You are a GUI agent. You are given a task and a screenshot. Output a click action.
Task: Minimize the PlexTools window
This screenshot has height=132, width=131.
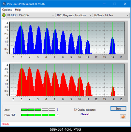tap(104, 4)
